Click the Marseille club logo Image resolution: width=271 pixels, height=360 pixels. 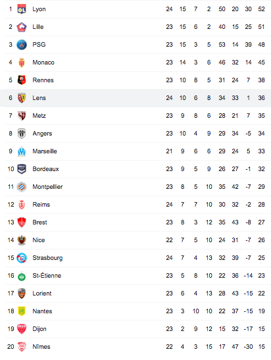click(x=22, y=151)
